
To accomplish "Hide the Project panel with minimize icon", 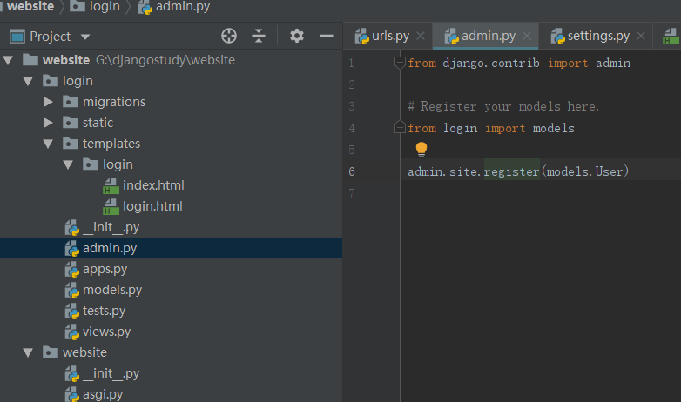I will pos(327,36).
